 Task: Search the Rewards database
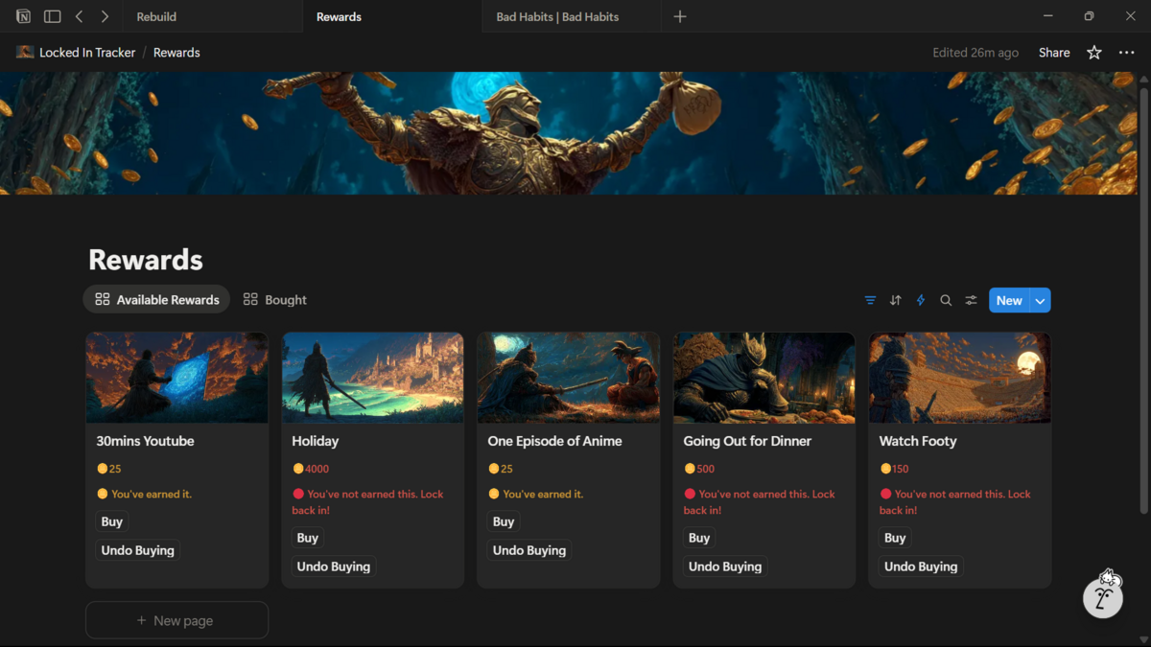pyautogui.click(x=946, y=300)
